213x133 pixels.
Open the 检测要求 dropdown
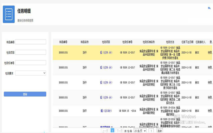tap(31, 73)
